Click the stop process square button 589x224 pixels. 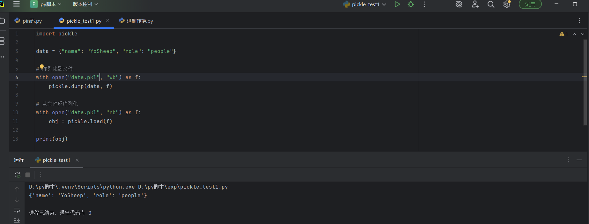pos(28,175)
